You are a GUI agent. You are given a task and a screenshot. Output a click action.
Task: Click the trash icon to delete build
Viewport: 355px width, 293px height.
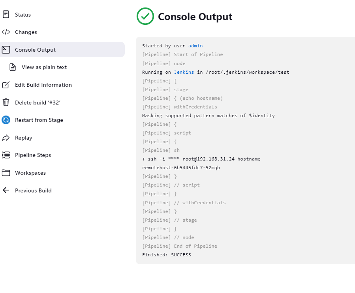click(6, 103)
